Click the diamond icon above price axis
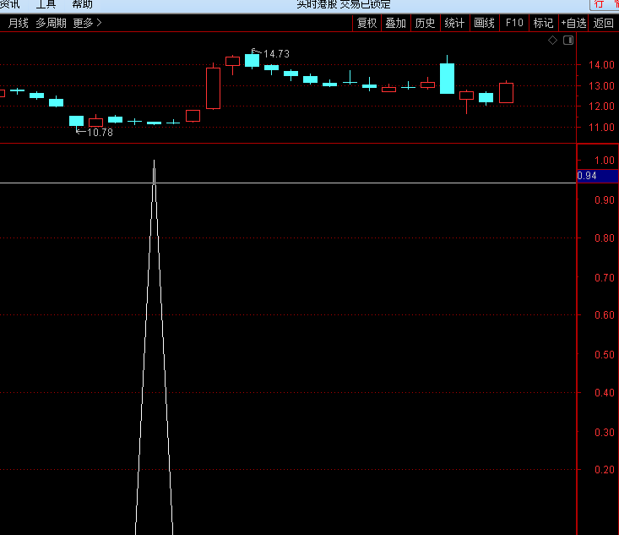The height and width of the screenshot is (535, 619). click(x=552, y=41)
